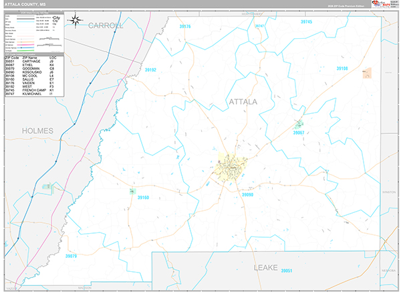401x292 pixels.
Task: Click ZIP label 39051 in Leake
Action: click(287, 271)
